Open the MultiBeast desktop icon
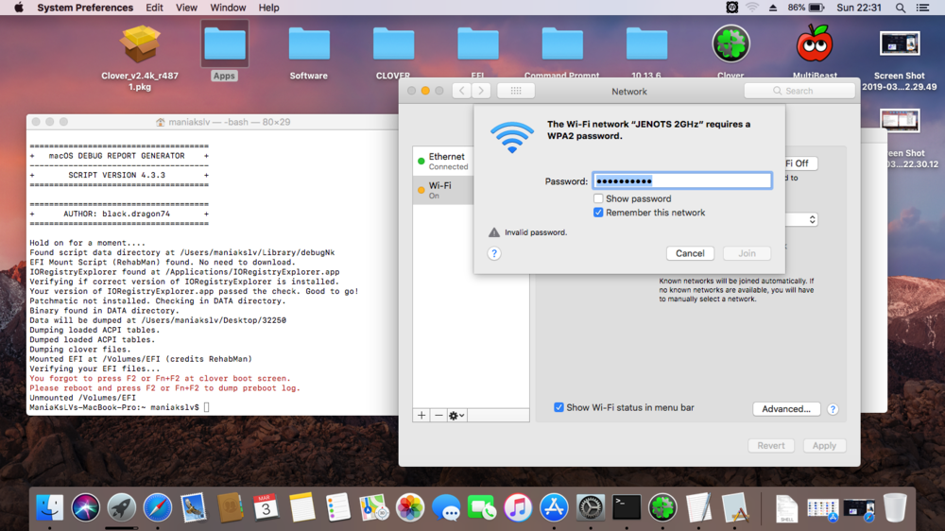Screen dimensions: 945x531 (x=815, y=45)
